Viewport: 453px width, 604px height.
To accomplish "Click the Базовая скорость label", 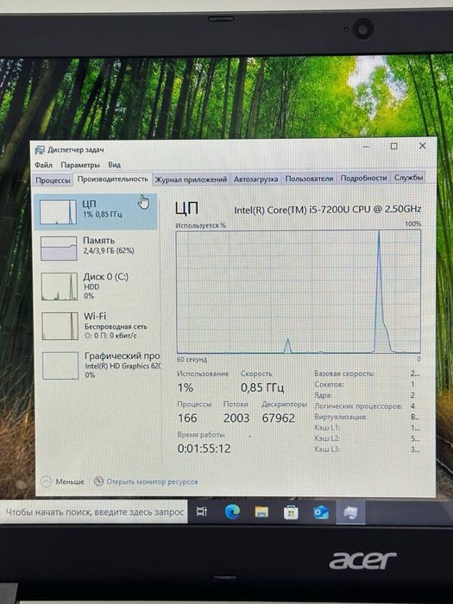I will [344, 374].
